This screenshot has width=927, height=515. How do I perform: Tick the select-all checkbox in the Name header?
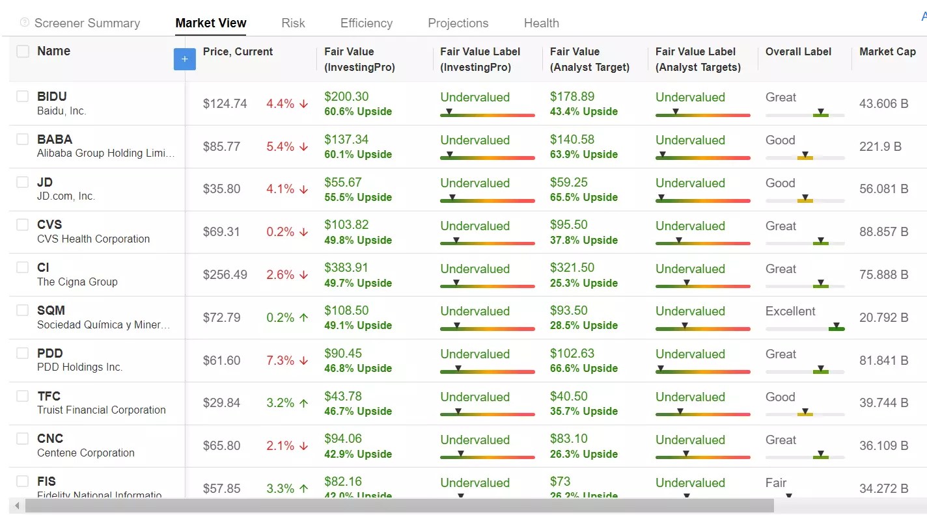coord(23,51)
